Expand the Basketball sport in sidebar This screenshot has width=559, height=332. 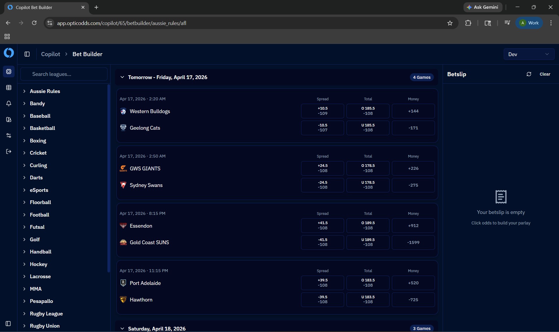coord(43,128)
